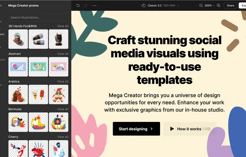The image size is (246, 157).
Task: Focus the Search illustrations field
Action: click(x=38, y=18)
